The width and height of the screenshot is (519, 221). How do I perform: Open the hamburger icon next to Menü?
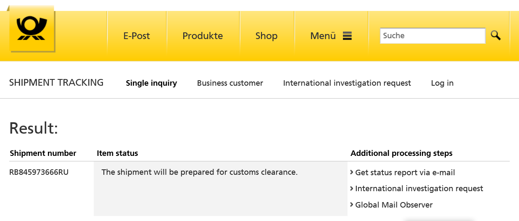(347, 36)
